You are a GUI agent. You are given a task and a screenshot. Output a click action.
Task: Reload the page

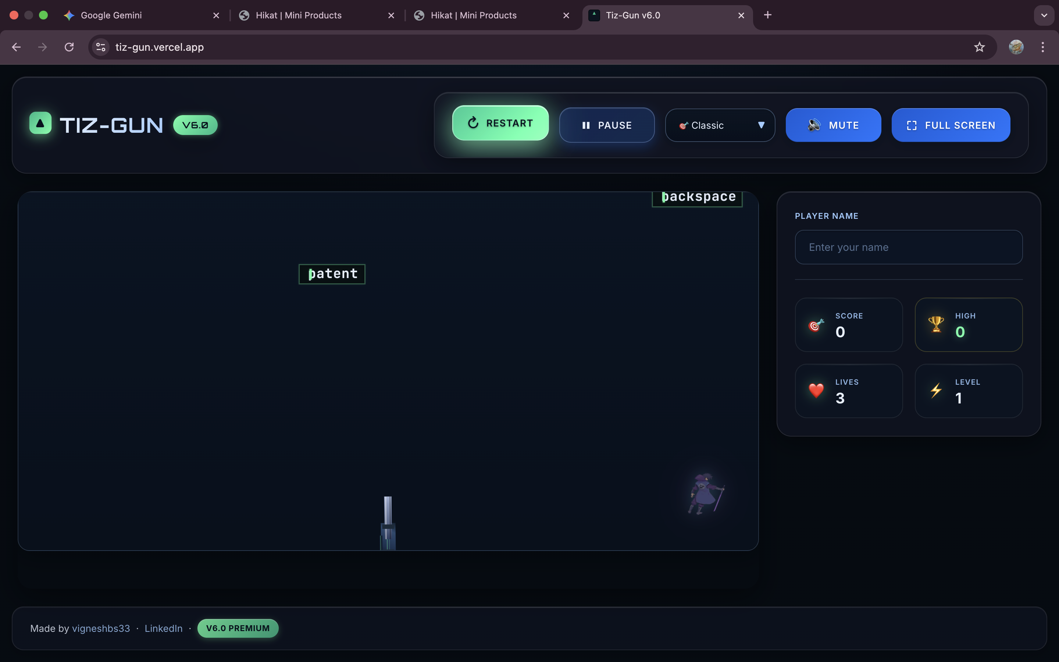[69, 47]
